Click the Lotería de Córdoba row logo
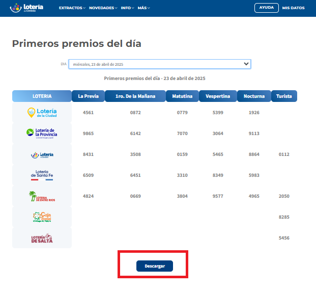The width and height of the screenshot is (316, 291). [x=42, y=154]
